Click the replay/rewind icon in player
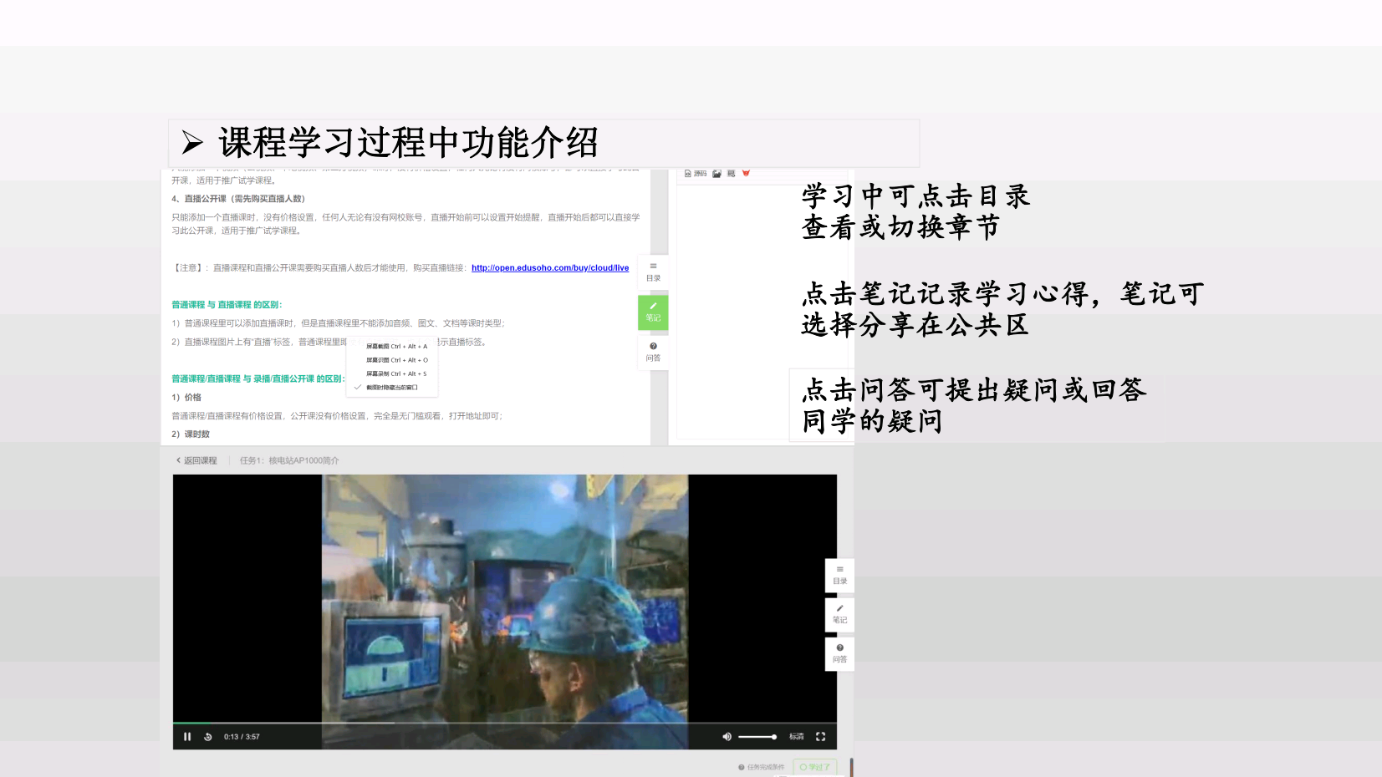 [x=208, y=737]
